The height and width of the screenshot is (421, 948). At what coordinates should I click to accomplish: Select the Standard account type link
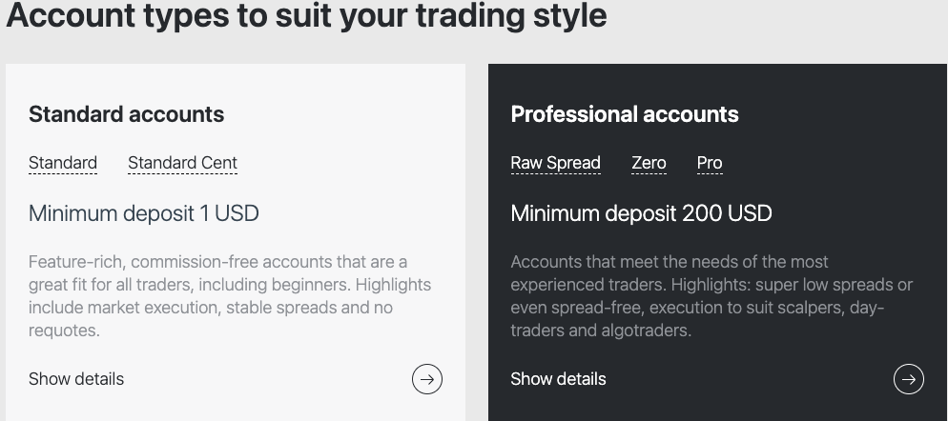click(63, 163)
